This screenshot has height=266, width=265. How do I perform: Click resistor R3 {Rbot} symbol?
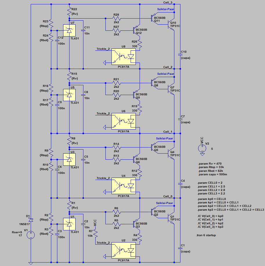[x=51, y=232]
